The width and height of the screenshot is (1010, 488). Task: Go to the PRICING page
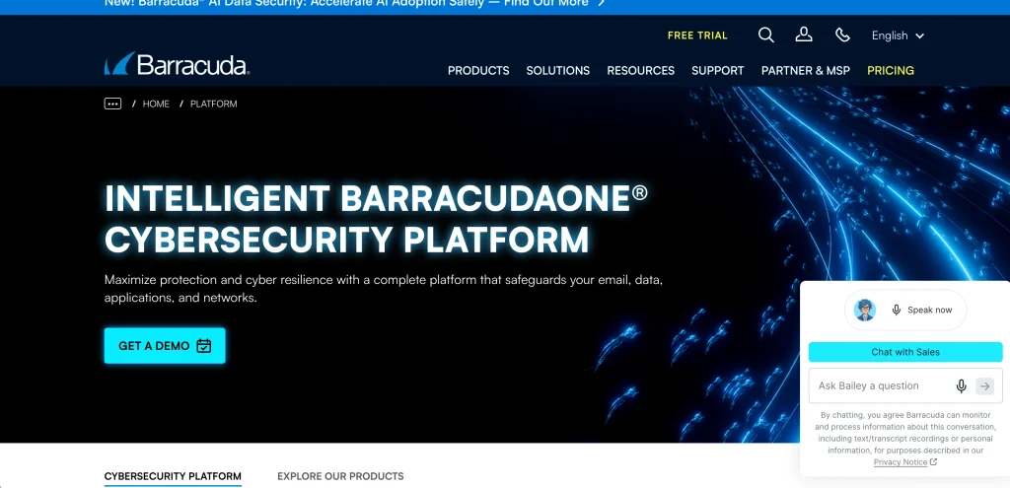(891, 71)
